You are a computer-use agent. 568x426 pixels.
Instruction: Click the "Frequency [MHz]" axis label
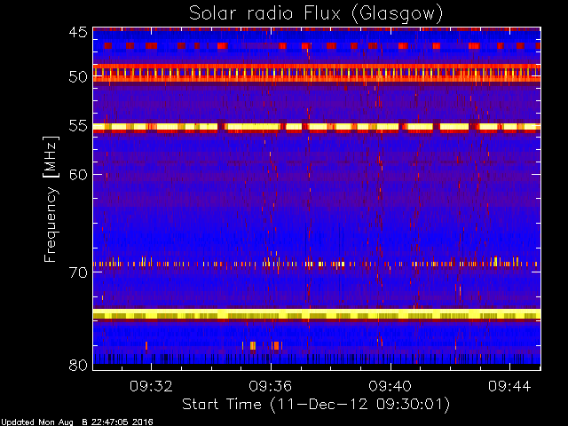51,199
